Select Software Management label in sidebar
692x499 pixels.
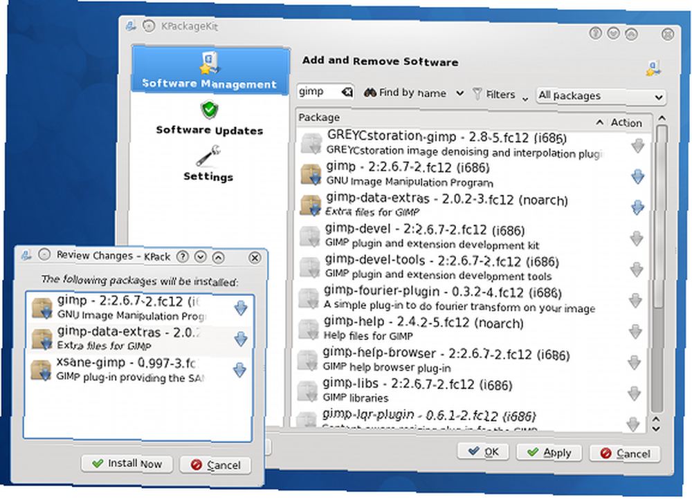(210, 84)
